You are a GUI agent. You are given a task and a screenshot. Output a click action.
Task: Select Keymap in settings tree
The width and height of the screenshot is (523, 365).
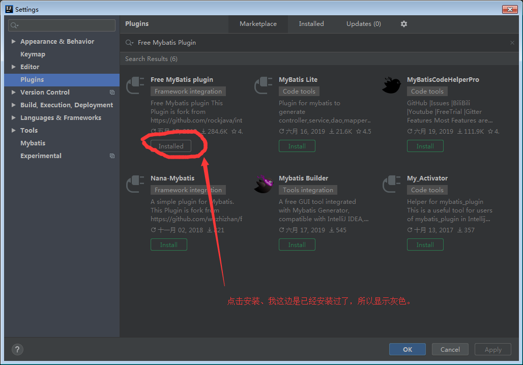click(x=33, y=54)
